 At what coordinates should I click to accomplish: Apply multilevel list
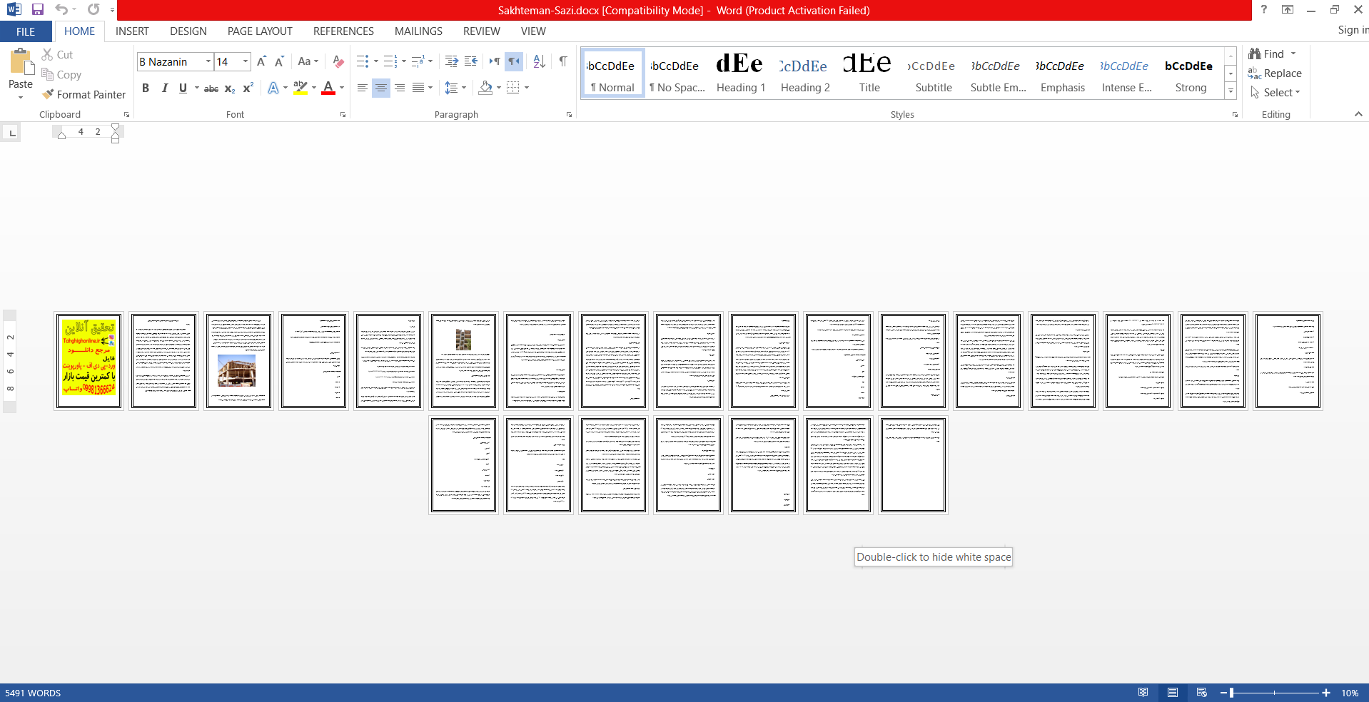pos(418,61)
